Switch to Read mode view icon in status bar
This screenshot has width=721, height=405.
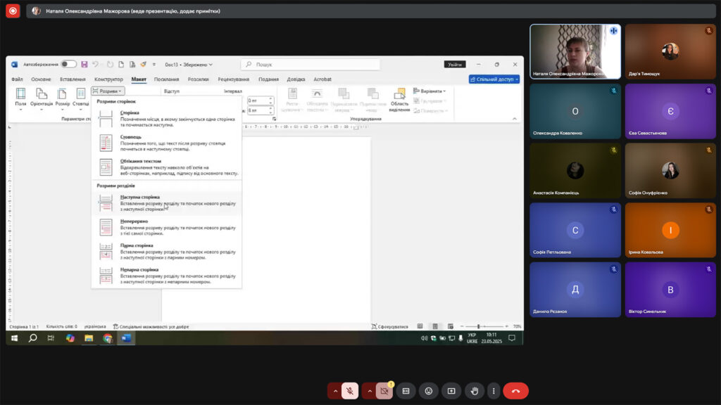420,326
